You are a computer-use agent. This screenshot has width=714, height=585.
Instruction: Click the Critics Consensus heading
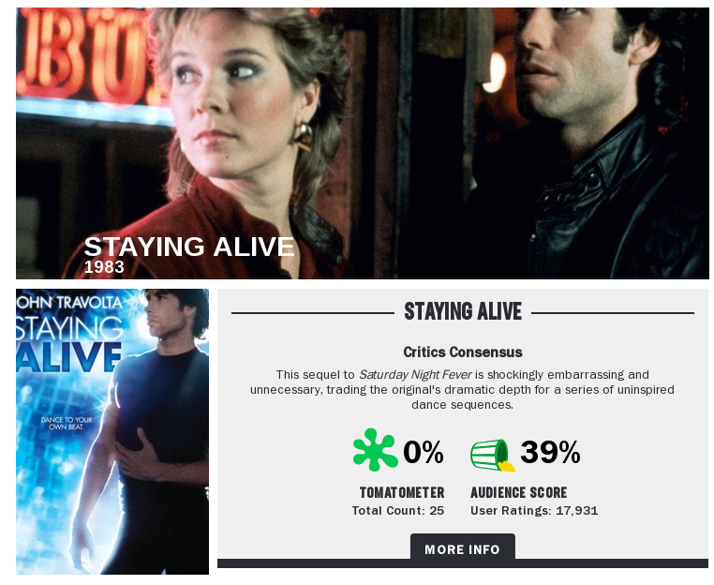coord(463,352)
